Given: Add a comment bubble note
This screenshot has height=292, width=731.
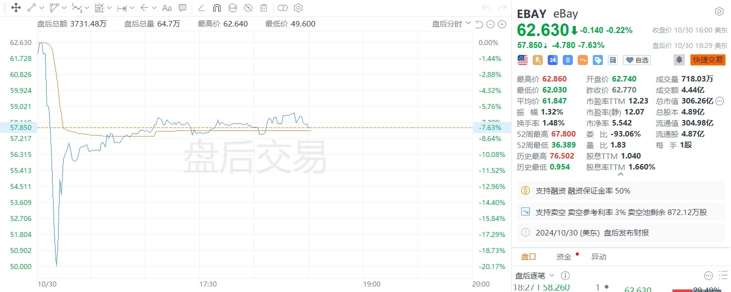Looking at the screenshot, I should coord(183,8).
